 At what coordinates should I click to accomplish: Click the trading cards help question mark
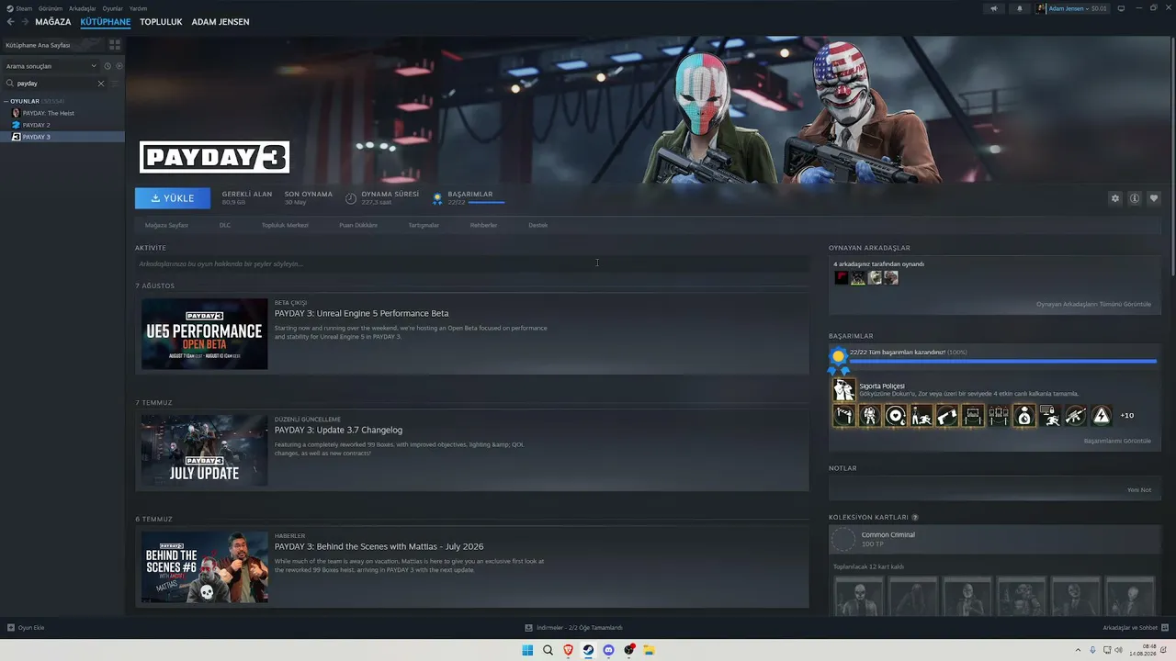coord(914,518)
